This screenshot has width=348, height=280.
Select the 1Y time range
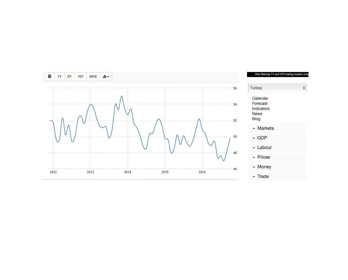click(59, 77)
